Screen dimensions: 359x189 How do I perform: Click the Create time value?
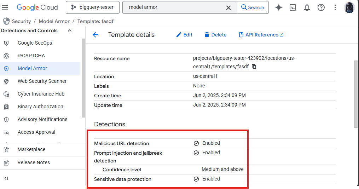tap(219, 95)
